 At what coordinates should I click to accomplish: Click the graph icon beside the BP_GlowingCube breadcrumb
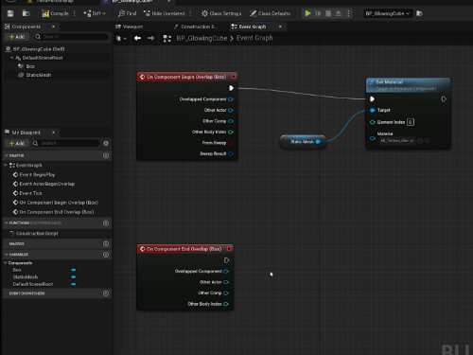tap(166, 39)
